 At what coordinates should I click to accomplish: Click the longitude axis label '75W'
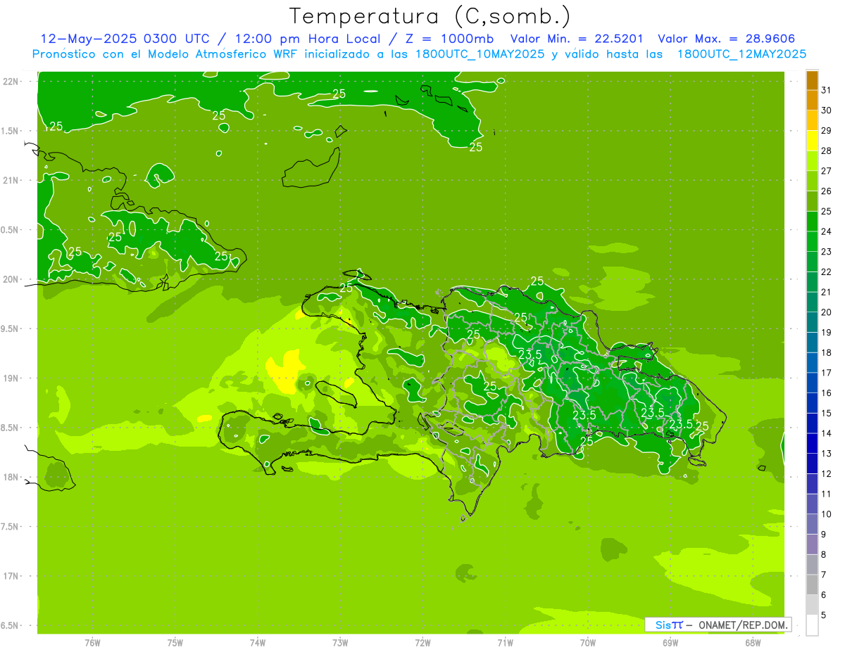pos(175,642)
